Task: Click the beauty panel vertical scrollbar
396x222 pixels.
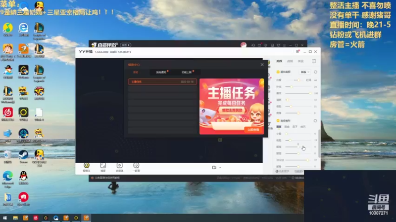Action: tap(319, 143)
